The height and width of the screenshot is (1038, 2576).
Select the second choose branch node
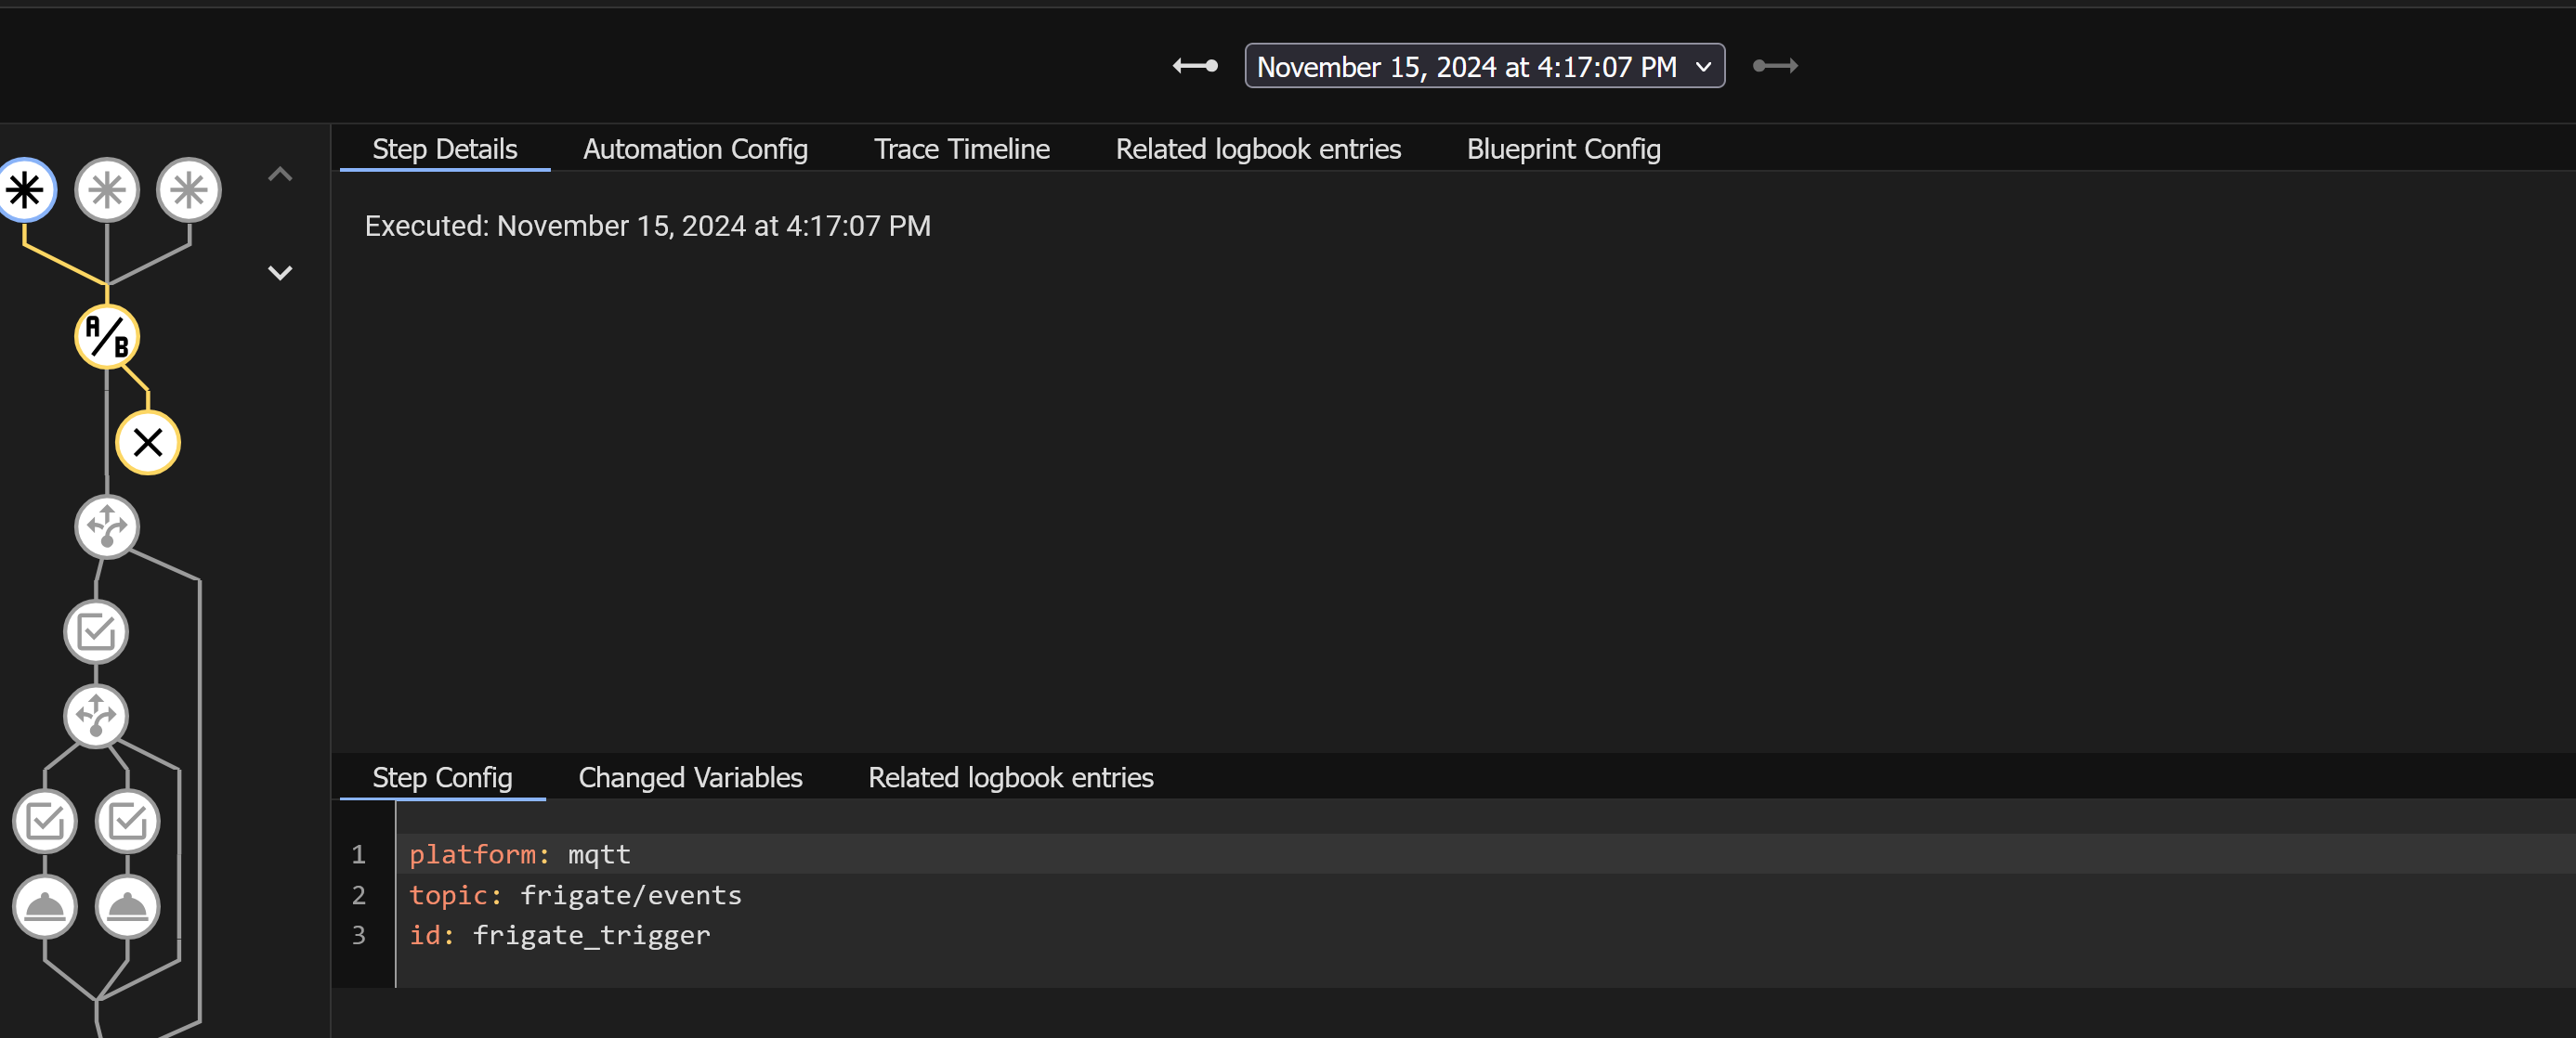(x=96, y=715)
